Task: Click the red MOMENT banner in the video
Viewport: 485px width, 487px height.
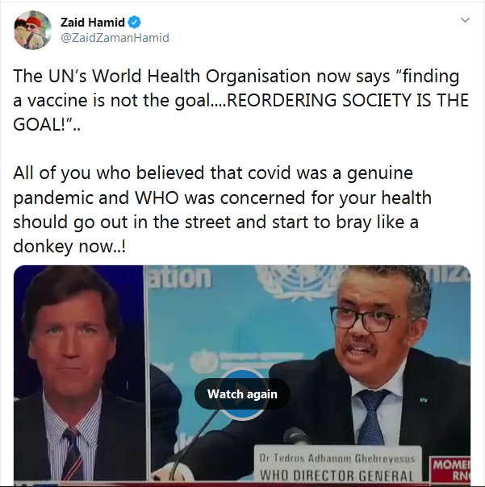Action: 449,469
